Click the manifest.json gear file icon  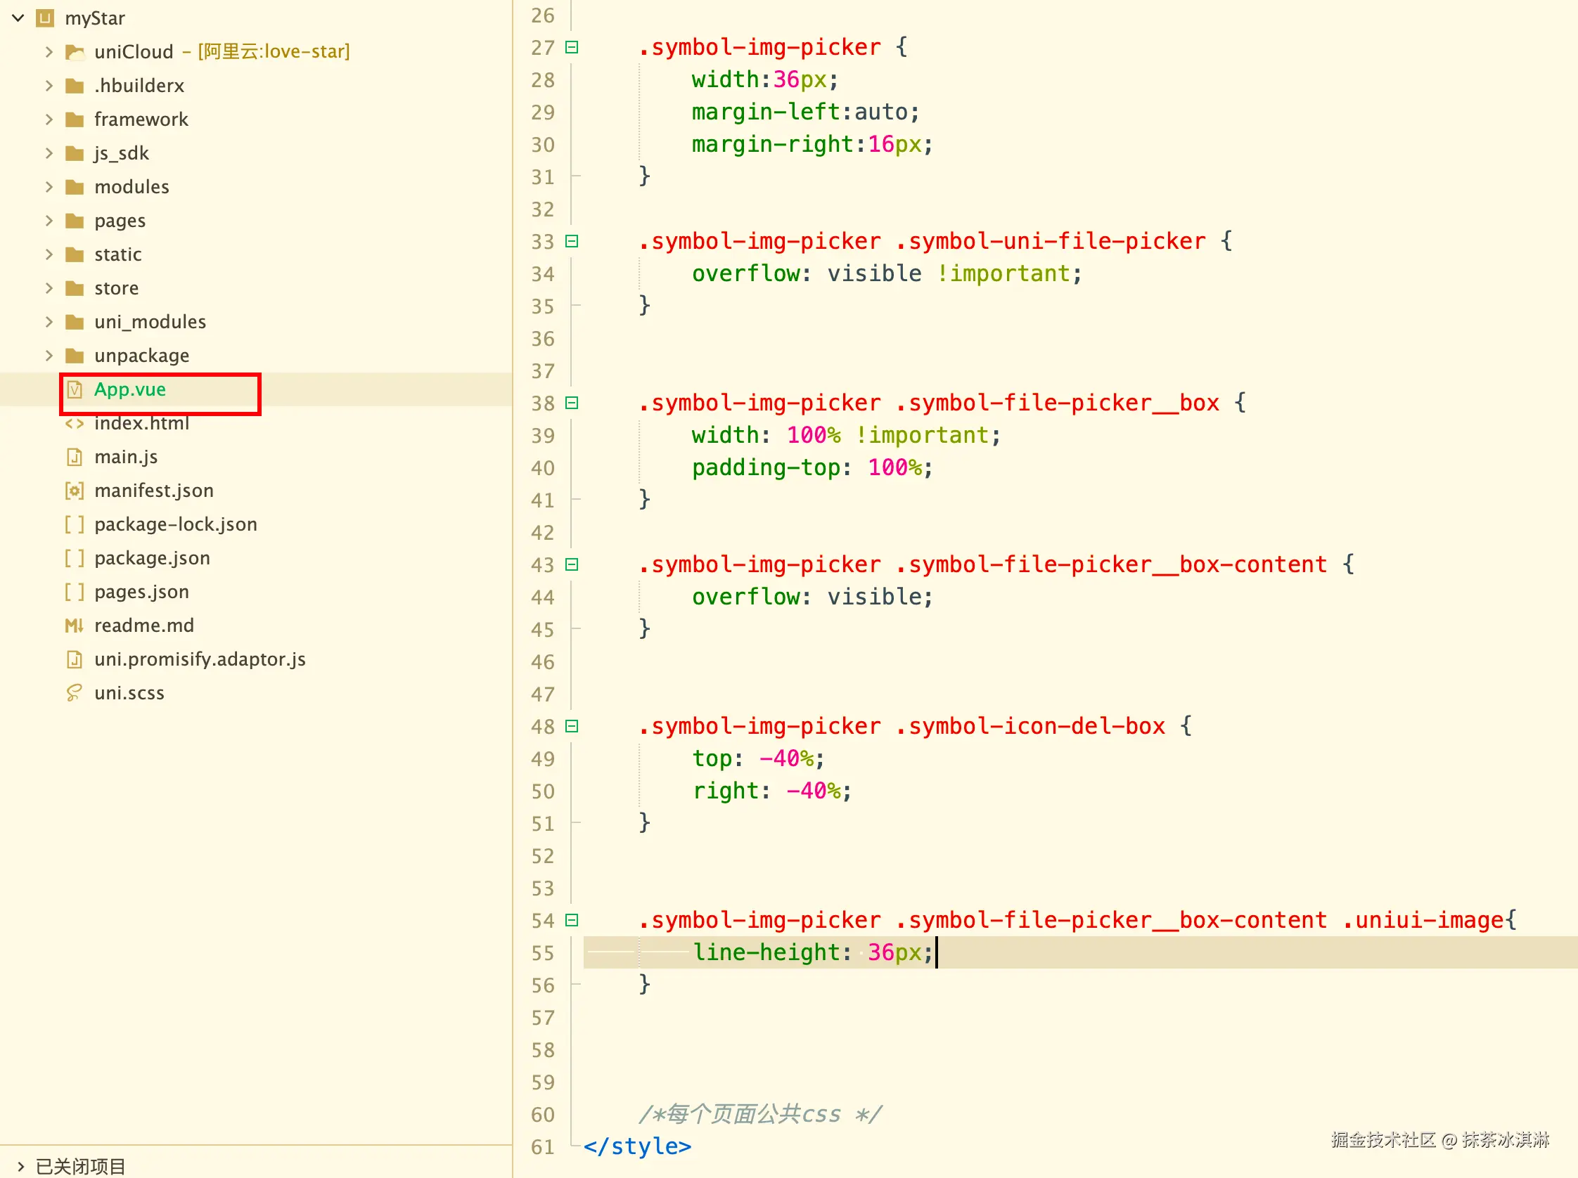[75, 491]
